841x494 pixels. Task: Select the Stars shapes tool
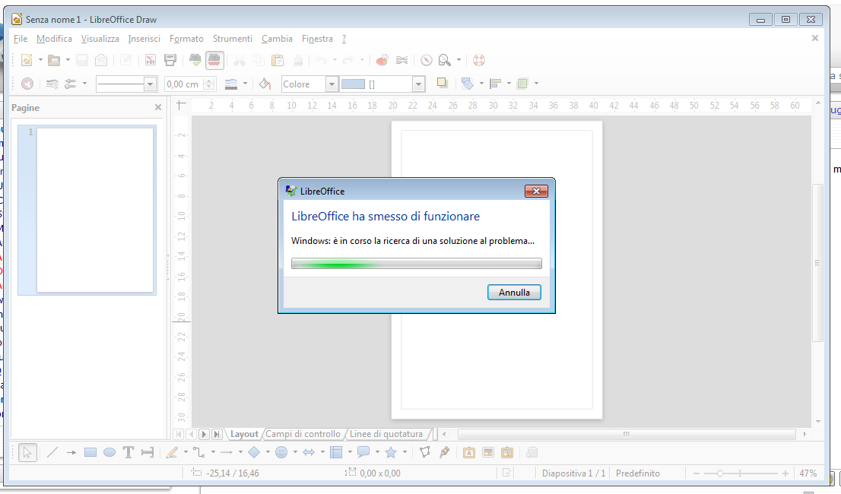point(391,453)
